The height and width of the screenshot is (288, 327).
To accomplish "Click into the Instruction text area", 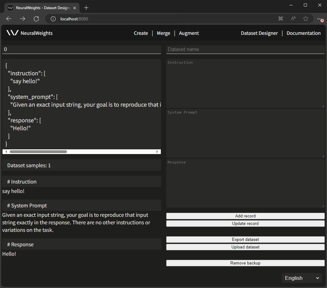I will [x=245, y=83].
